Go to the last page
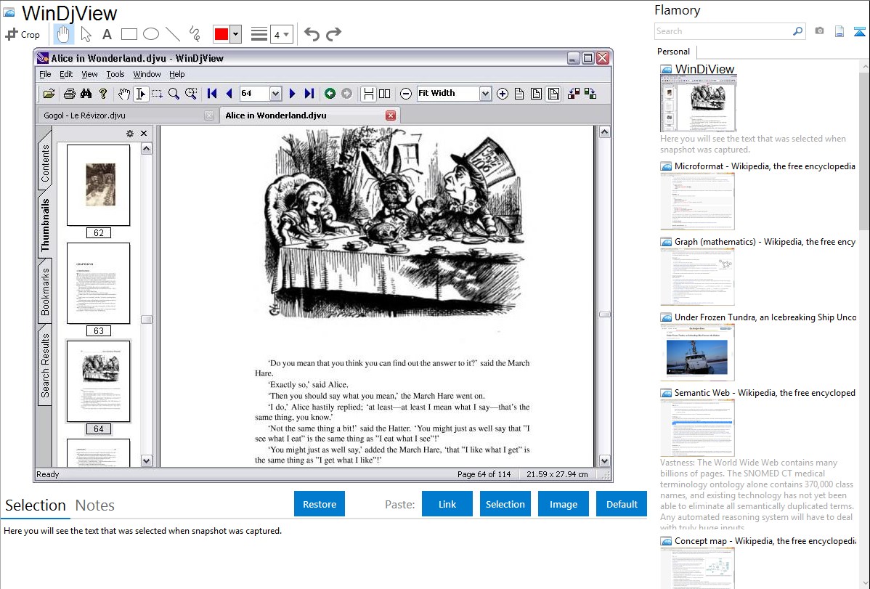This screenshot has height=589, width=870. tap(309, 93)
